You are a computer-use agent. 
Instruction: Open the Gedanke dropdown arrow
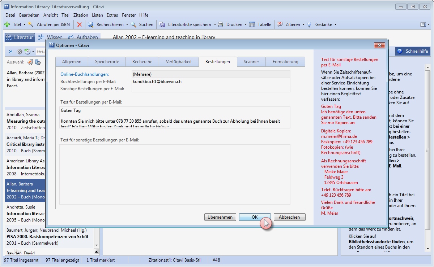pos(335,25)
